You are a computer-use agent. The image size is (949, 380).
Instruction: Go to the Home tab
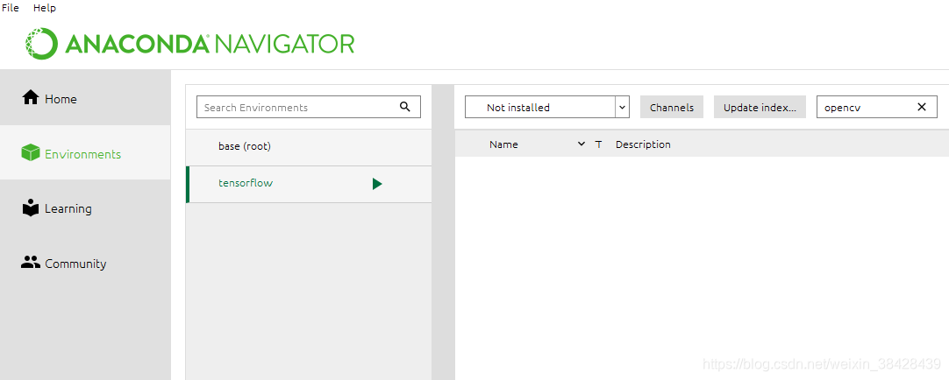pyautogui.click(x=85, y=98)
